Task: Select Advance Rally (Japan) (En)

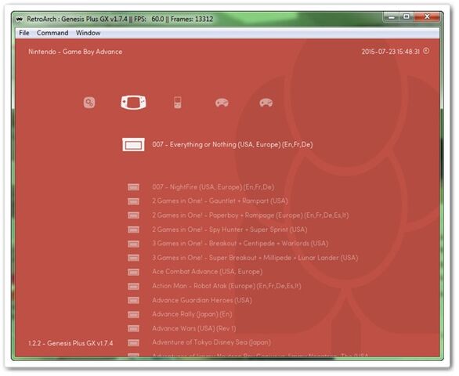Action: (x=192, y=314)
